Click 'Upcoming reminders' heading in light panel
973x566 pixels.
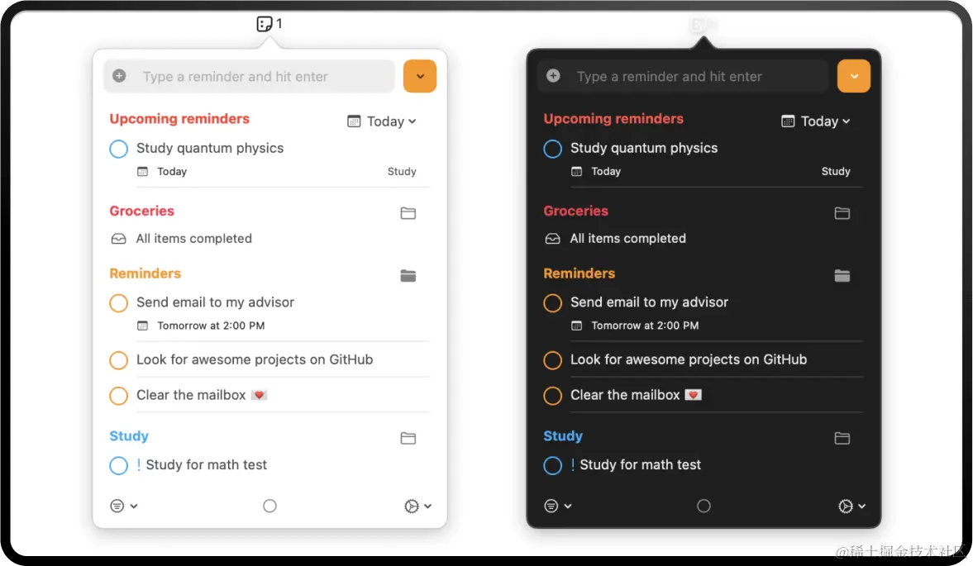tap(179, 118)
